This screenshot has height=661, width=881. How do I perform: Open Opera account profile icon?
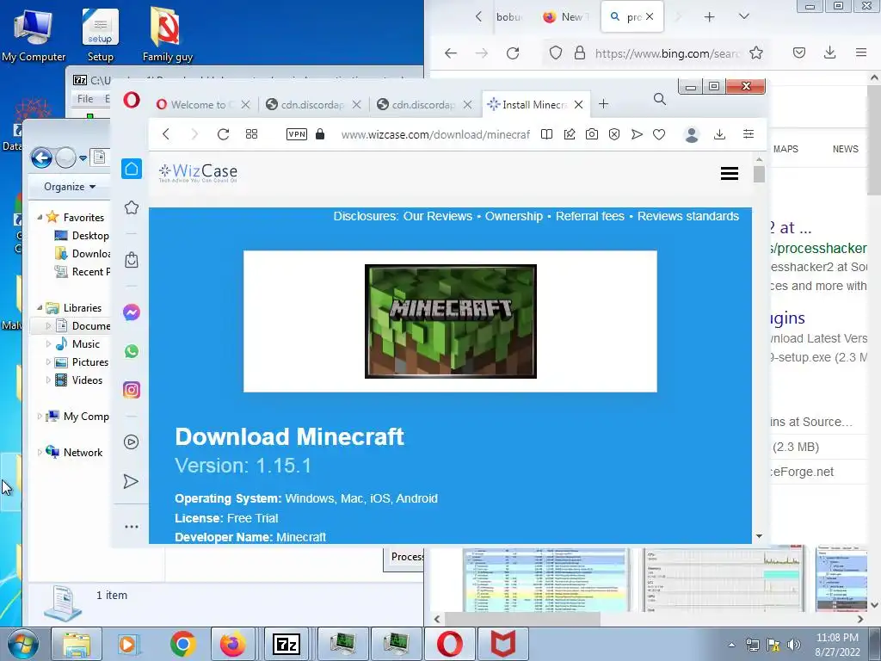[692, 134]
